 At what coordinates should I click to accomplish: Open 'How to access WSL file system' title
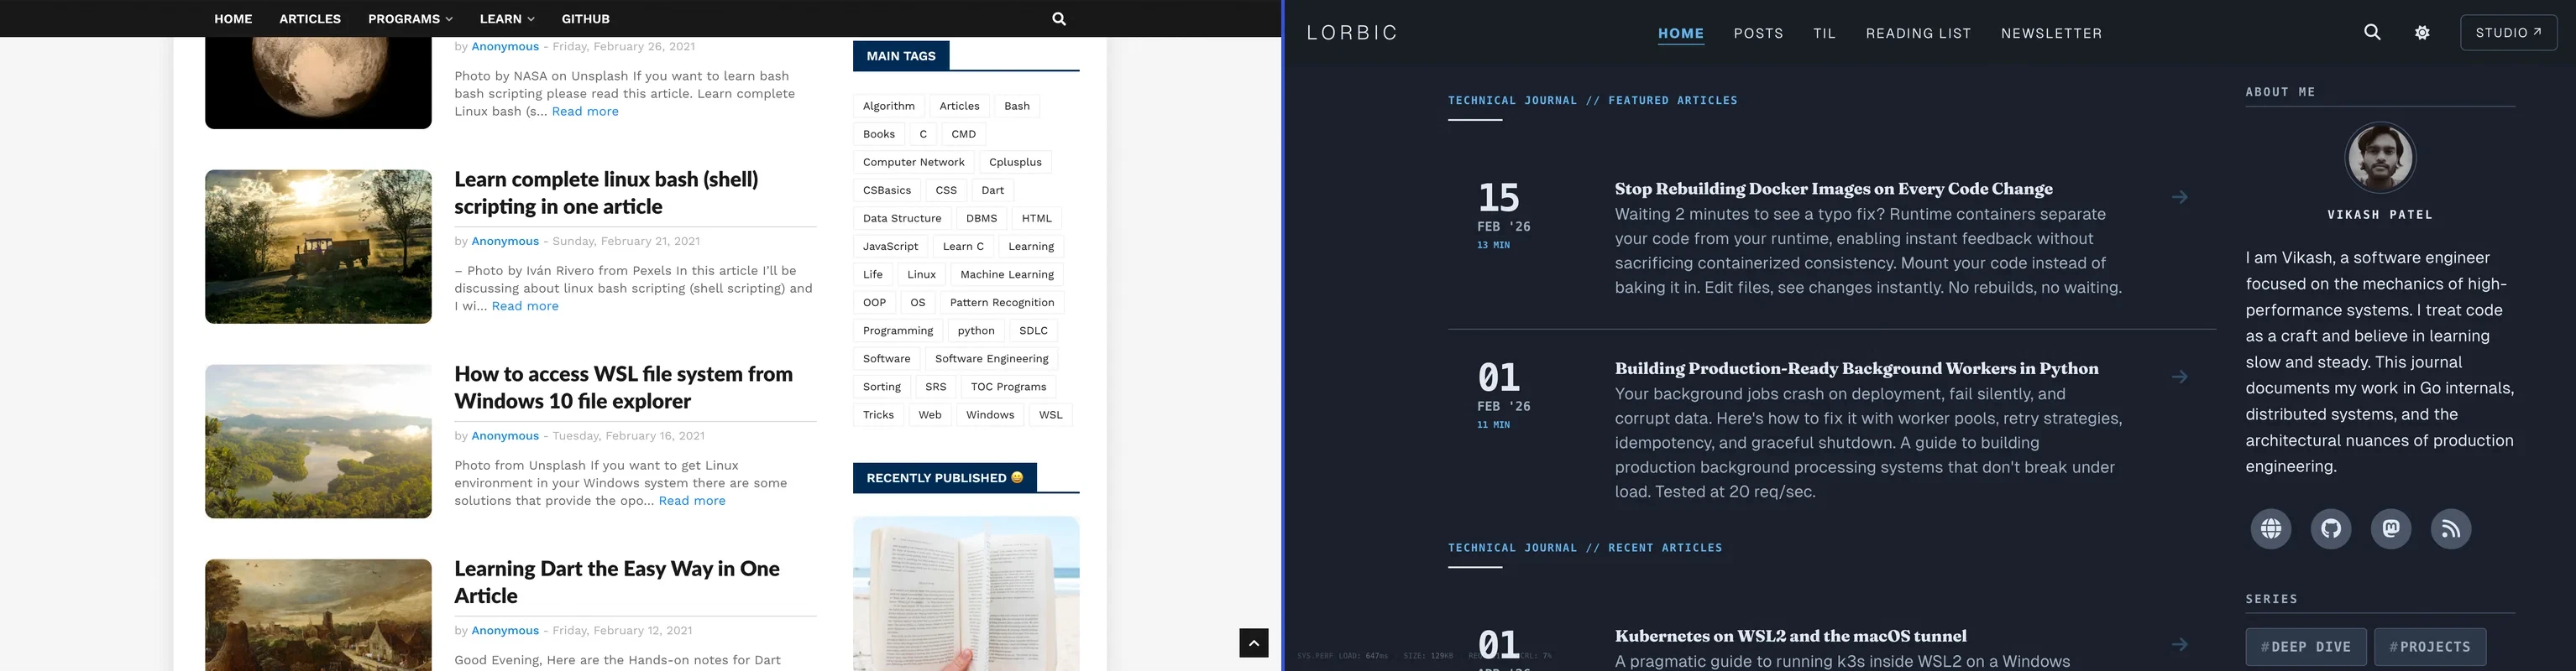click(623, 388)
